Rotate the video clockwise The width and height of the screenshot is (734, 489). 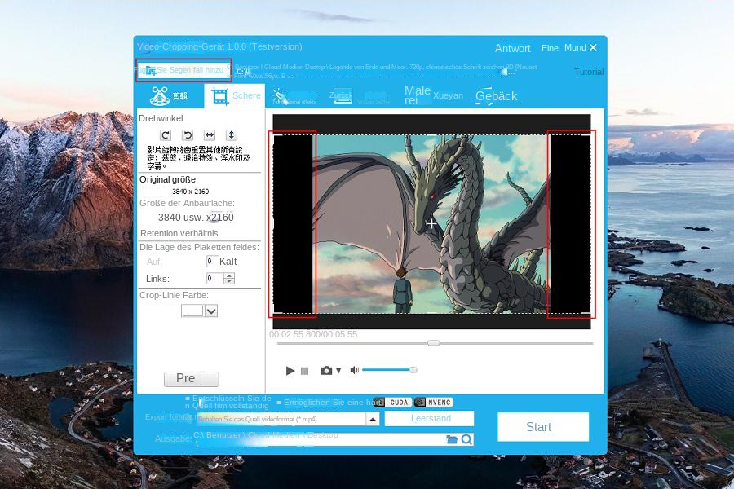[x=166, y=135]
